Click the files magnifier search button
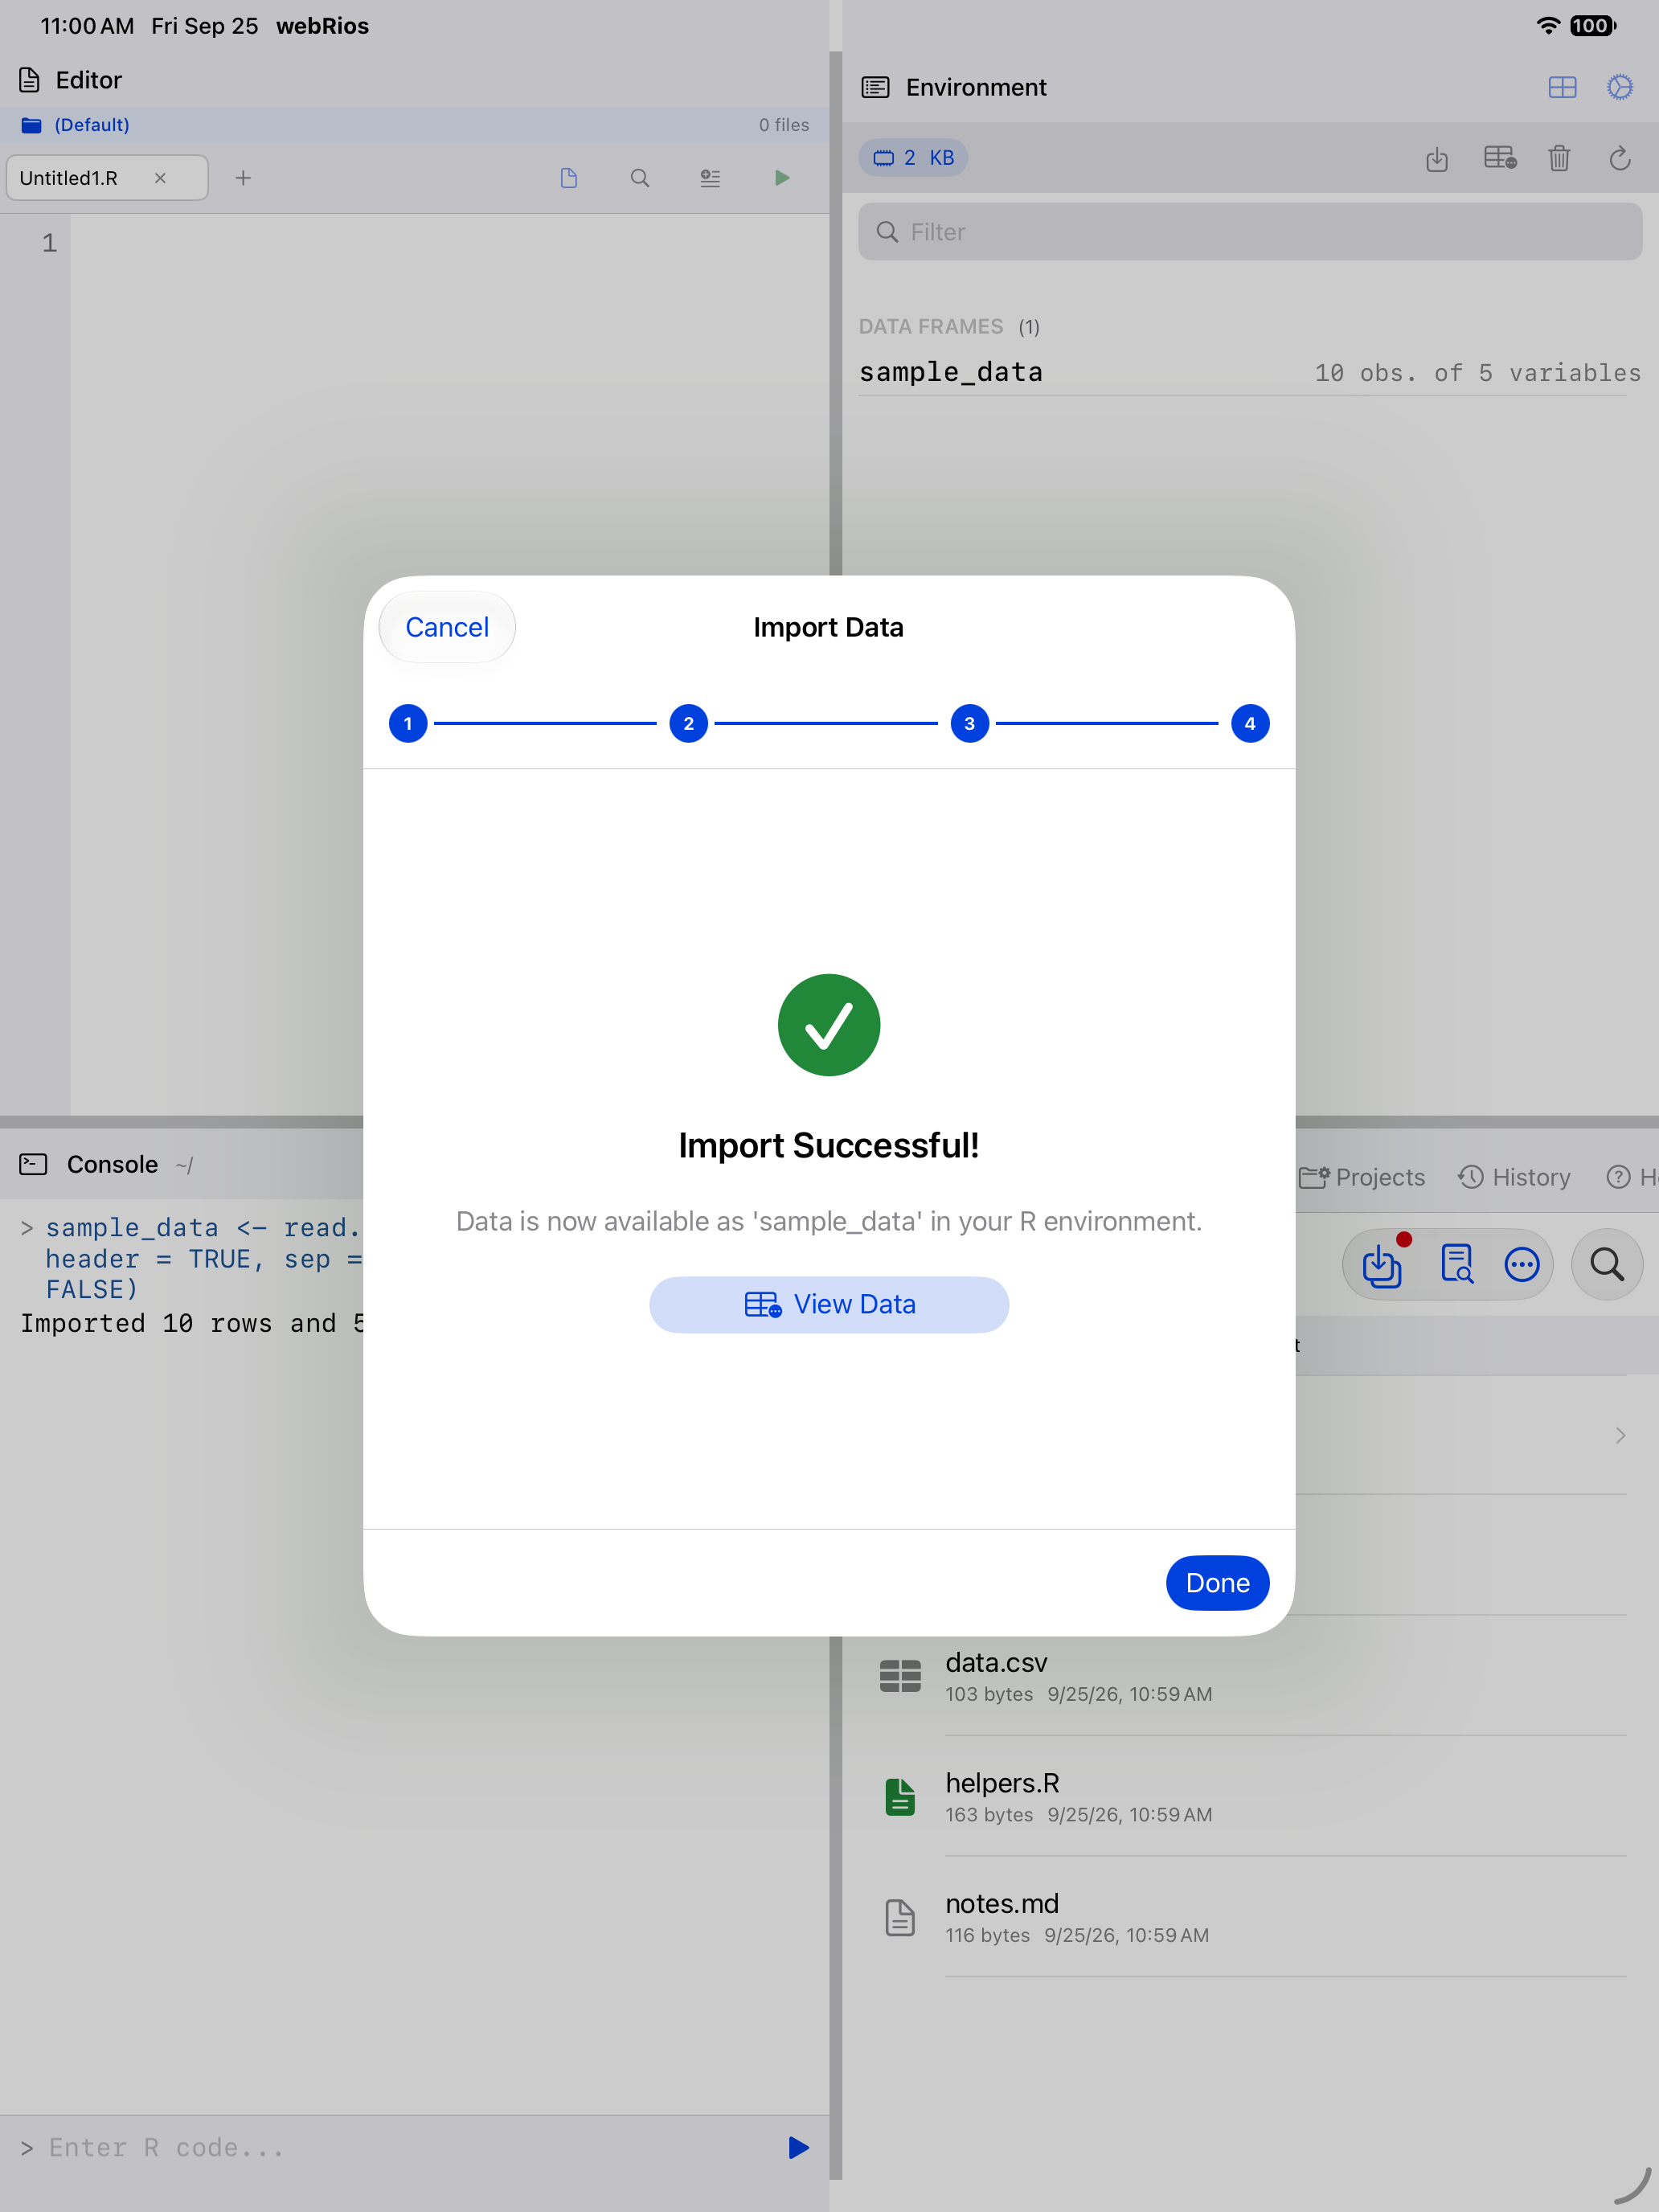This screenshot has height=2212, width=1659. 1607,1264
